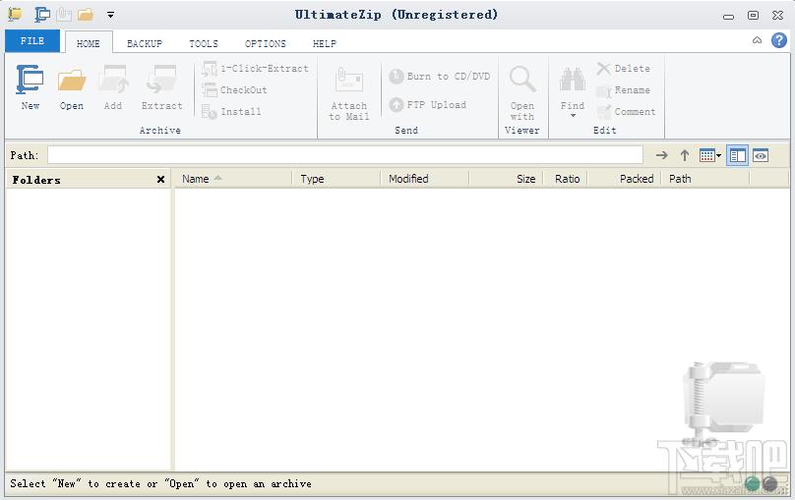Close the Folders panel
The width and height of the screenshot is (795, 500).
tap(160, 179)
